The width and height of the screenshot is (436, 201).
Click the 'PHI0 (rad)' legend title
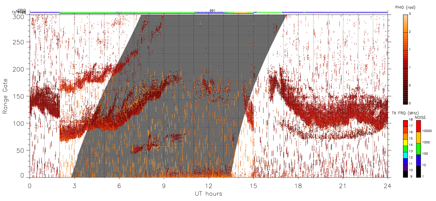pyautogui.click(x=405, y=7)
